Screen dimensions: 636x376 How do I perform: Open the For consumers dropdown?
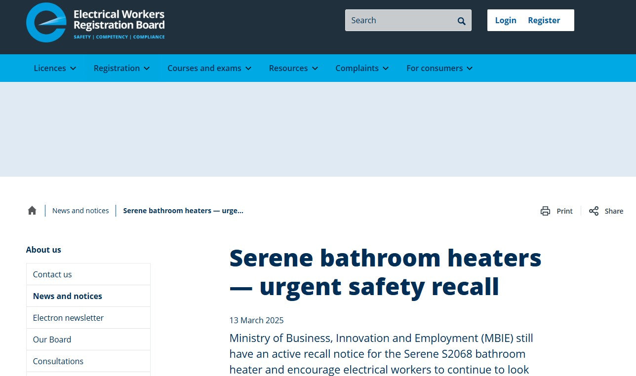coord(439,68)
